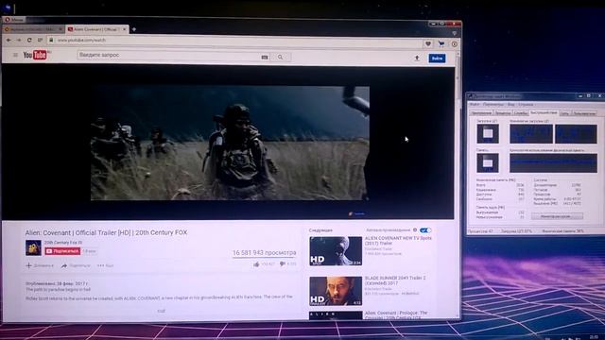Open Blade Runner 2049 Trailer 2 title link
The width and height of the screenshot is (605, 340).
(x=395, y=280)
